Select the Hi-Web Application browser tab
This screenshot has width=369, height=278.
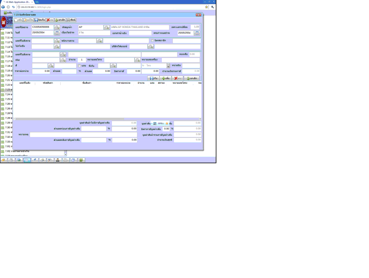(x=18, y=2)
